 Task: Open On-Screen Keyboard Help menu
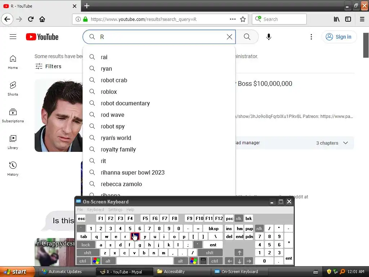(130, 210)
